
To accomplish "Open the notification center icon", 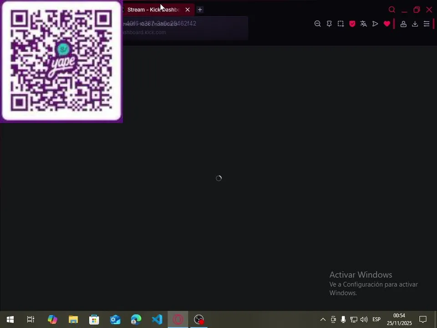I will click(x=423, y=319).
